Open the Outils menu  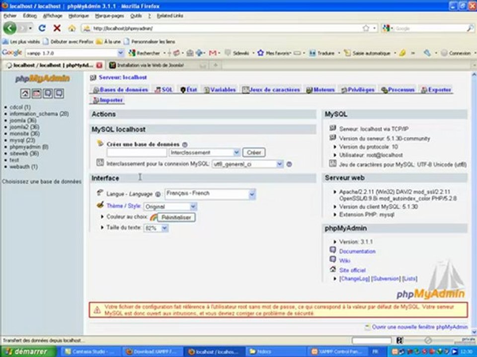pos(136,16)
